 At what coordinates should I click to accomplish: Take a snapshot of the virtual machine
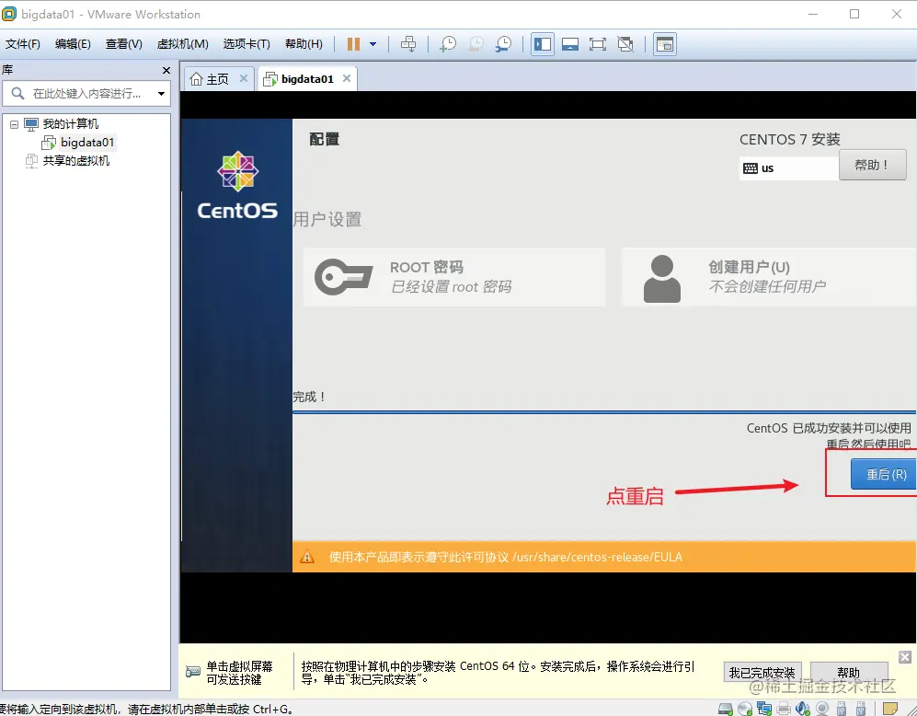tap(449, 42)
